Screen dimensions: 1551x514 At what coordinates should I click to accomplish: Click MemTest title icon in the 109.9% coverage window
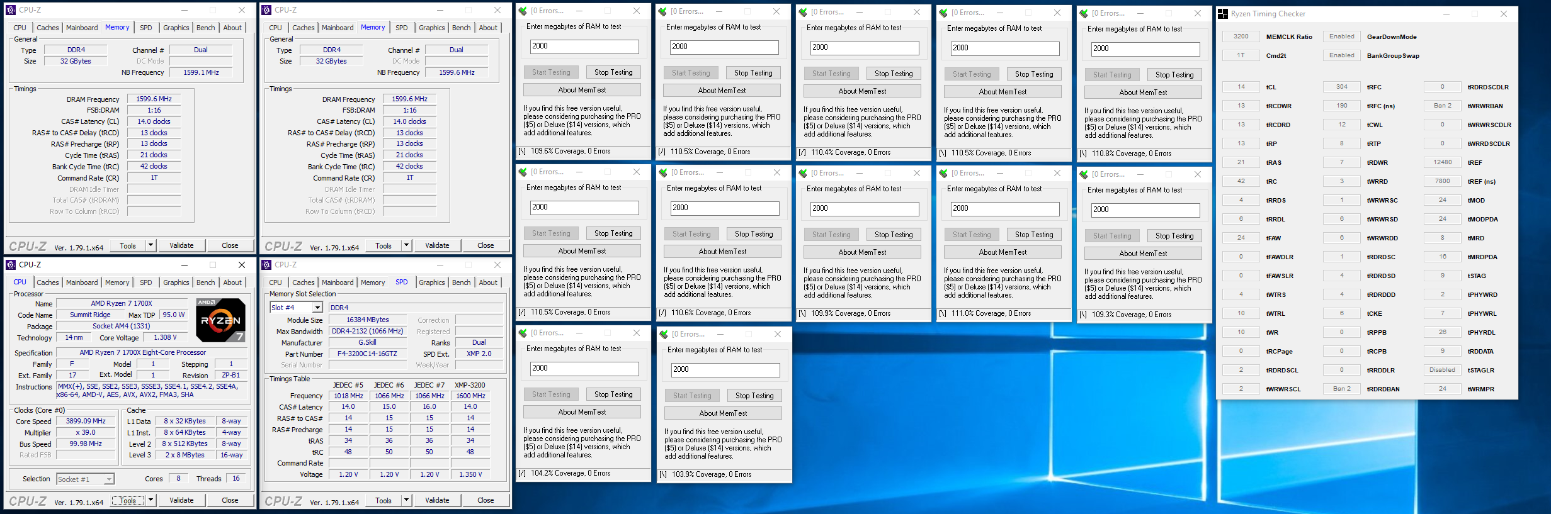point(803,173)
